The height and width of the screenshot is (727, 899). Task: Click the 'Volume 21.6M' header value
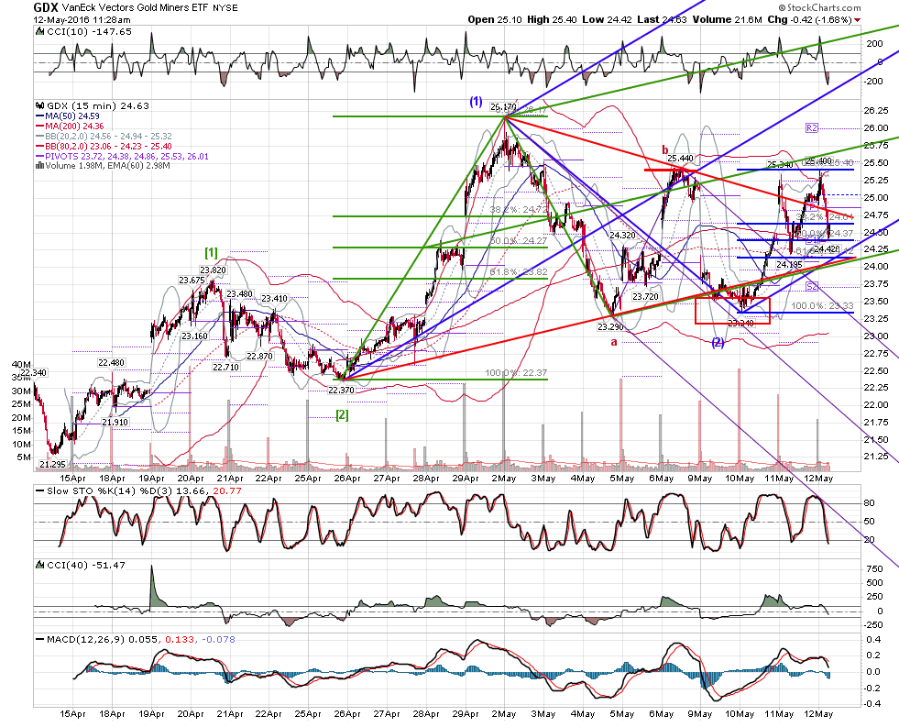(727, 19)
